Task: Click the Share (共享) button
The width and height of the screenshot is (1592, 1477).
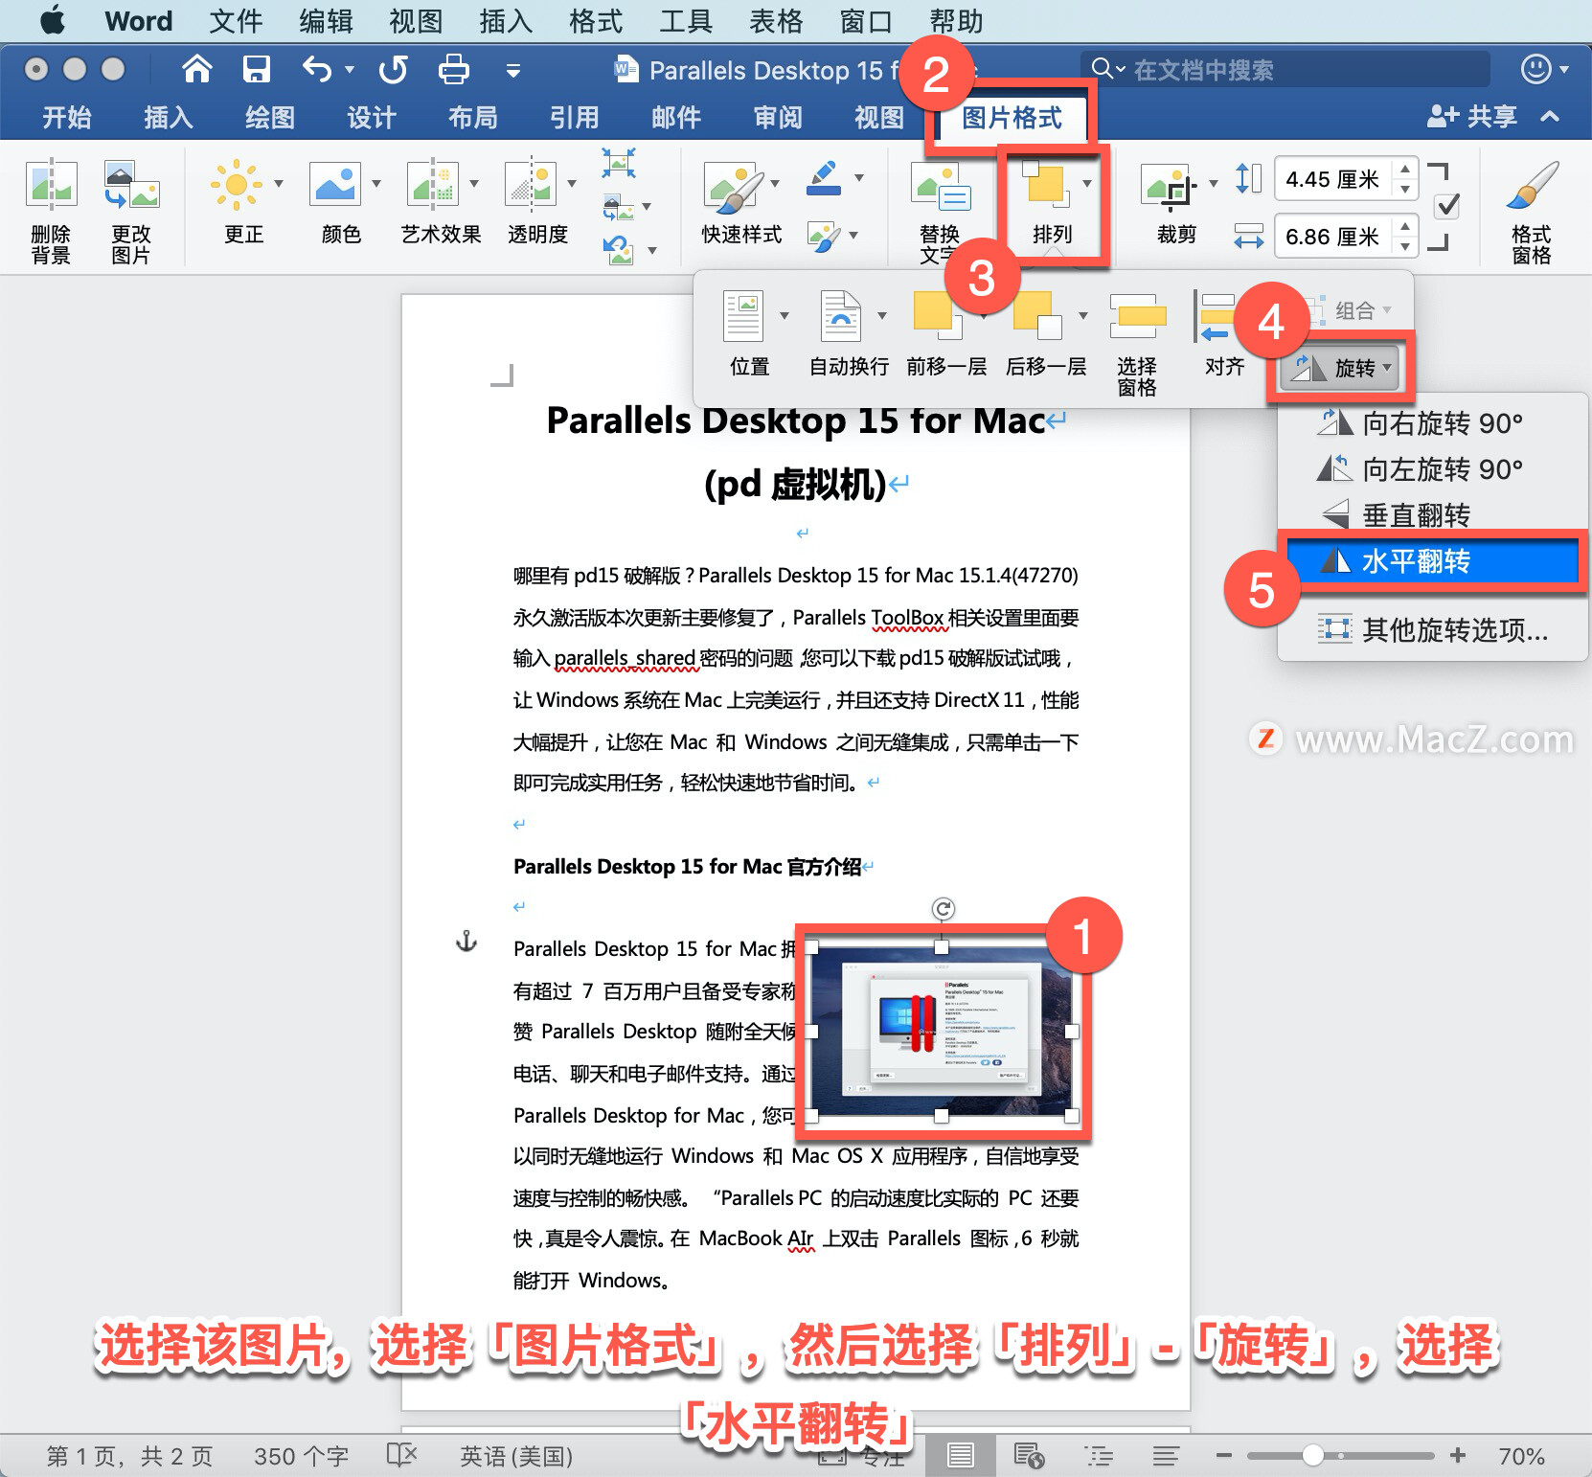Action: 1472,117
